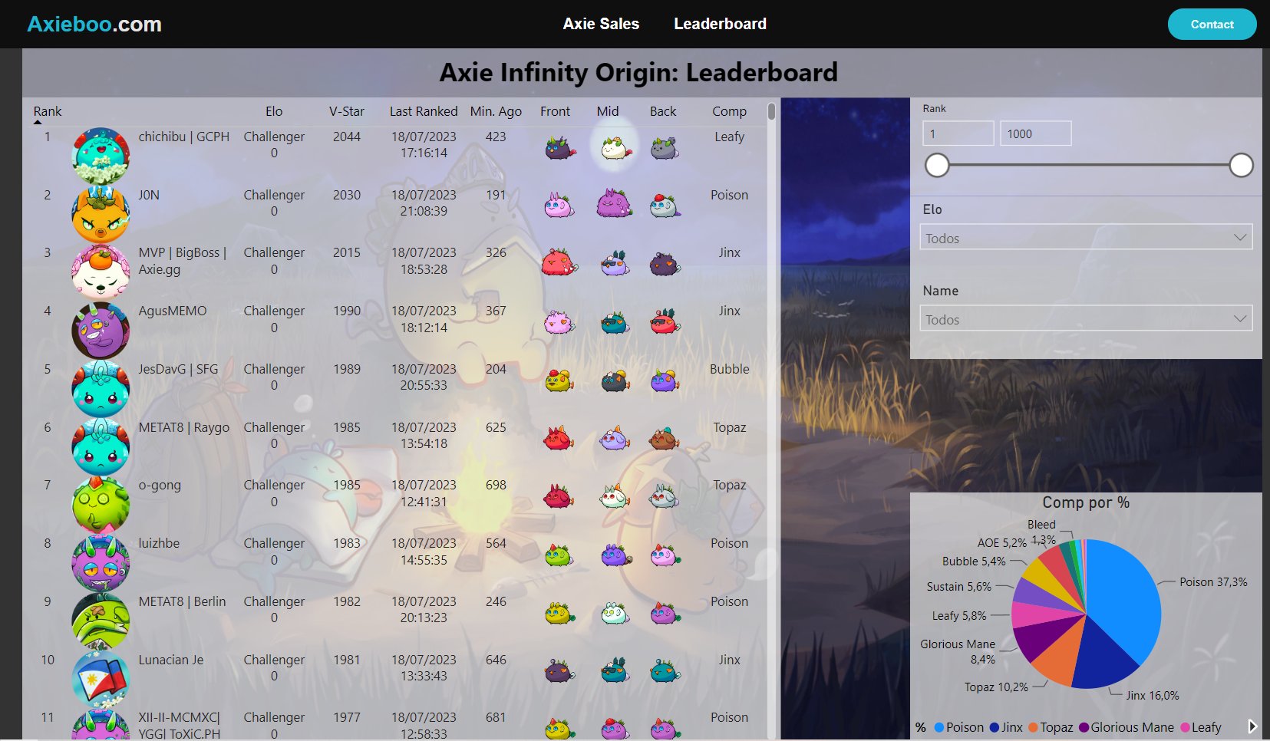
Task: Click the Front column header
Action: (555, 111)
